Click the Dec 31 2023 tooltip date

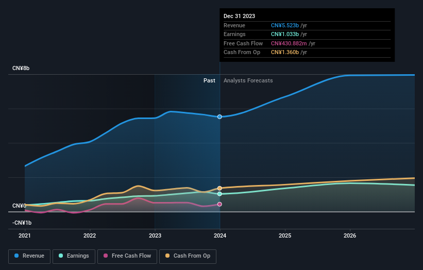[x=239, y=16]
